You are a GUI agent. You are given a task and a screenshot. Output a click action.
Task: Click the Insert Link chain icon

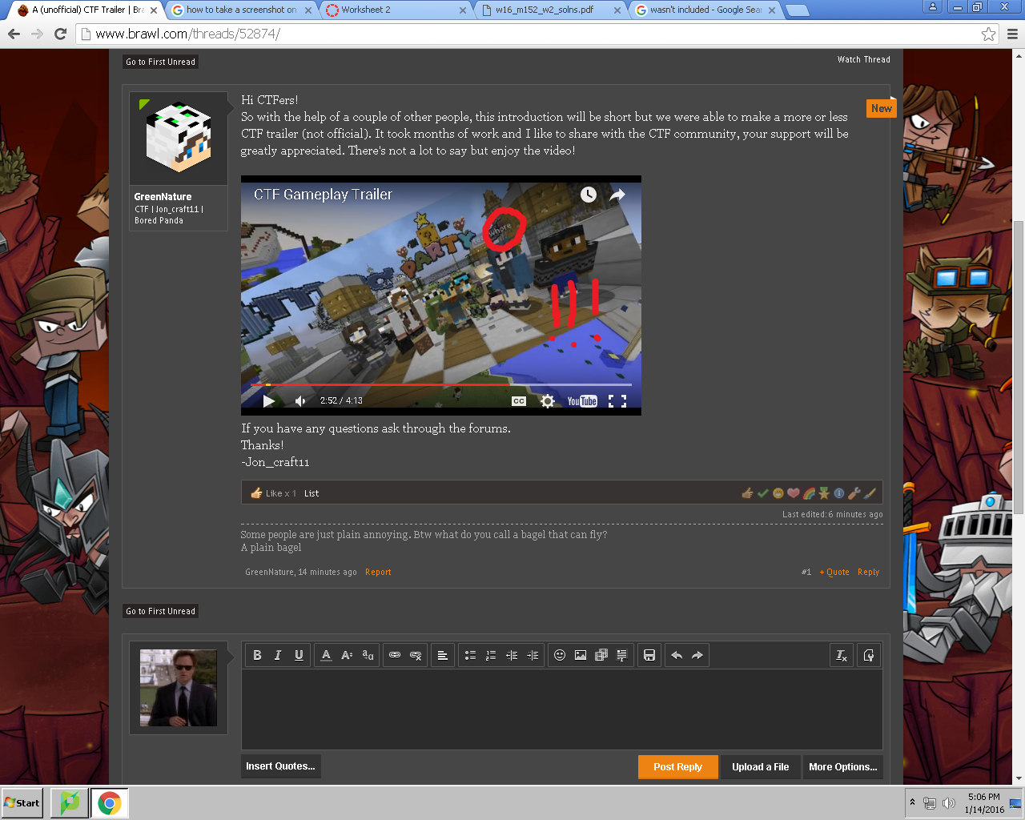395,655
